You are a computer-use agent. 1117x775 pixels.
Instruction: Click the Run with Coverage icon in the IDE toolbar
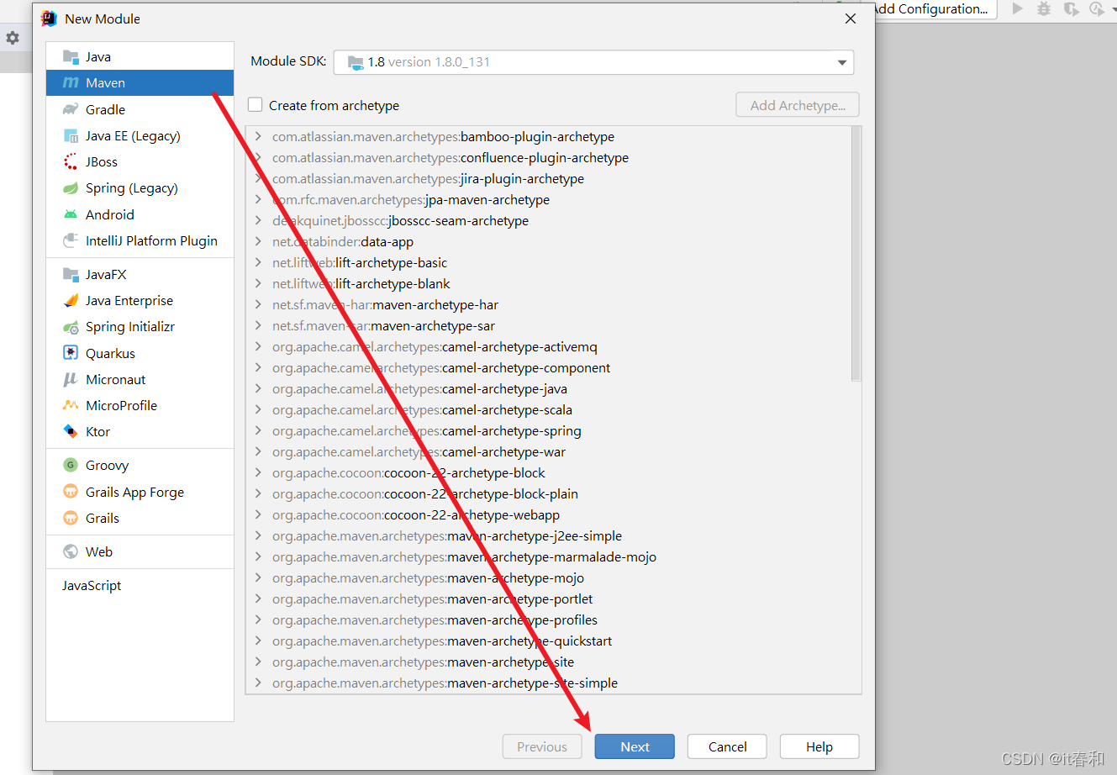pos(1071,8)
